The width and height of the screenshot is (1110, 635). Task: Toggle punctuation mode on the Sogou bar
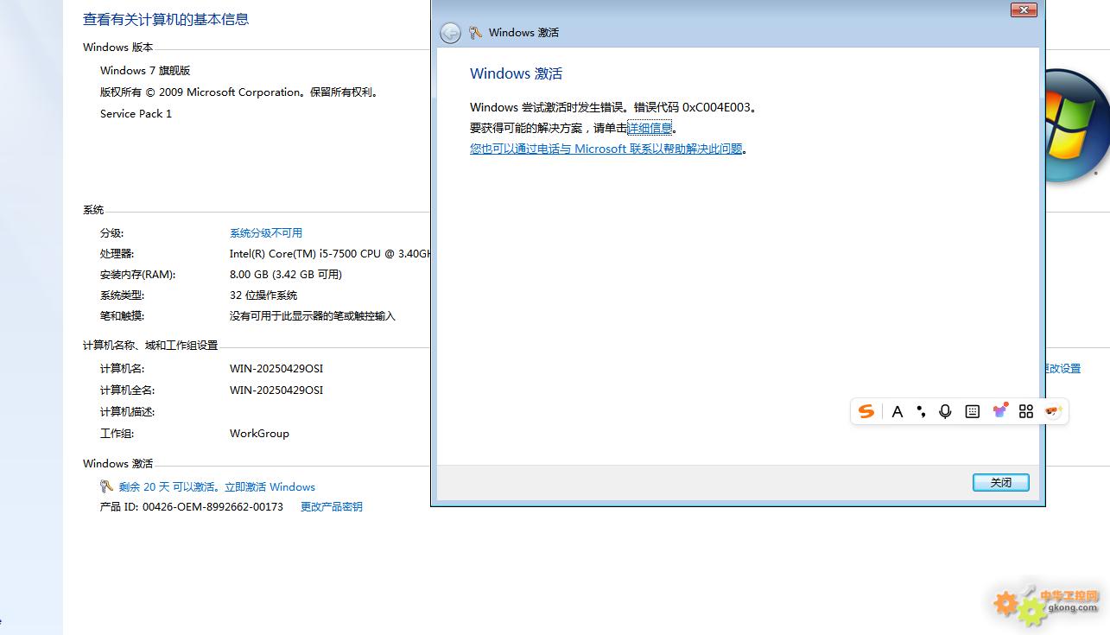click(x=921, y=412)
